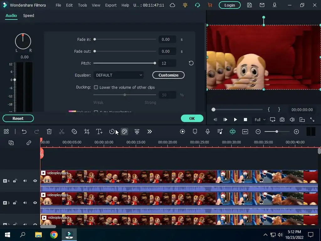
Task: Click the Login button
Action: pyautogui.click(x=230, y=5)
